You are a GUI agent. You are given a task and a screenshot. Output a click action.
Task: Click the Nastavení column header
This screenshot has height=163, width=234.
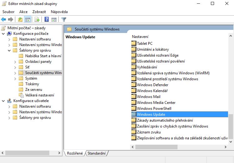tap(140, 37)
